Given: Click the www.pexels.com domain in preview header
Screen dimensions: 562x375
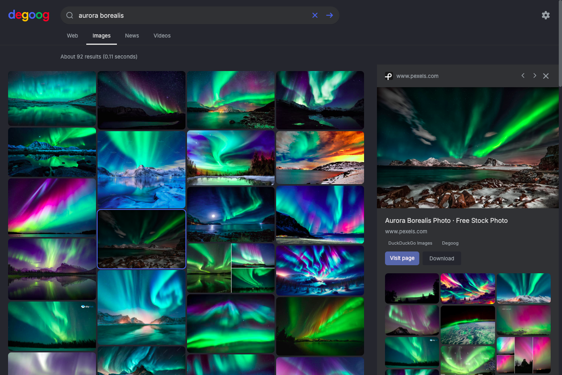Looking at the screenshot, I should pos(417,76).
